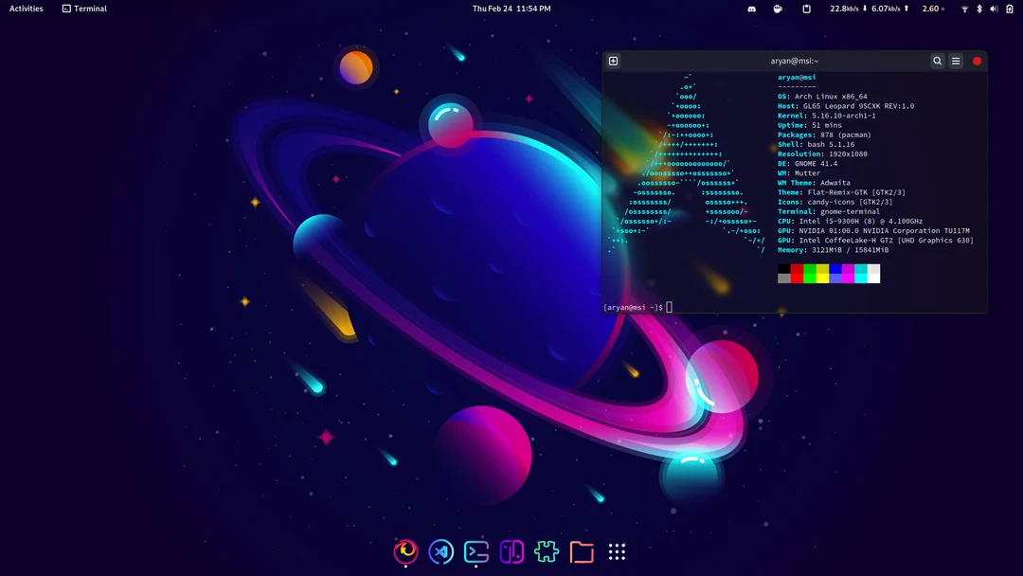
Task: Open the Activities overview
Action: 26,9
